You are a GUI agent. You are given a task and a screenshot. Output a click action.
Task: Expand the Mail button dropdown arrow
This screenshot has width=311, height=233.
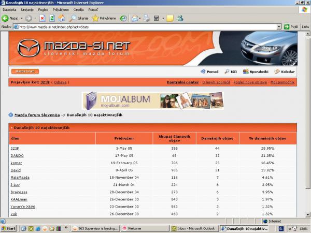pos(140,18)
